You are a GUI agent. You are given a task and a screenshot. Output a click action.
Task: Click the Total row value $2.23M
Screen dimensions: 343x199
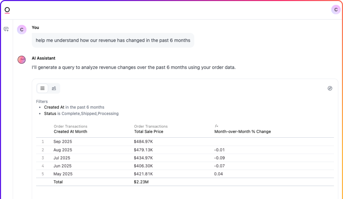point(141,182)
